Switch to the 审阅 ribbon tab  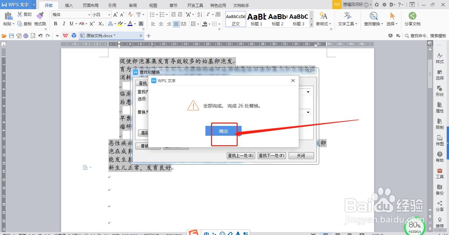click(x=133, y=5)
